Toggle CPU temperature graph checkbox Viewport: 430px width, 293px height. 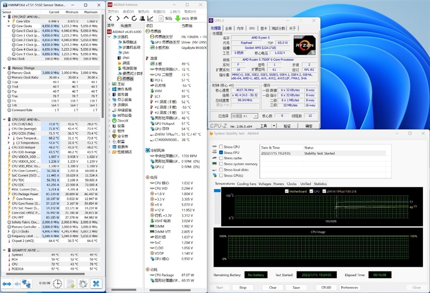(311, 191)
